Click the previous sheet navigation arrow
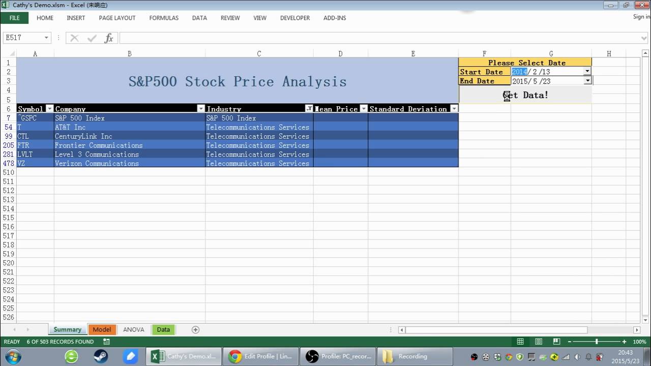 [x=14, y=329]
